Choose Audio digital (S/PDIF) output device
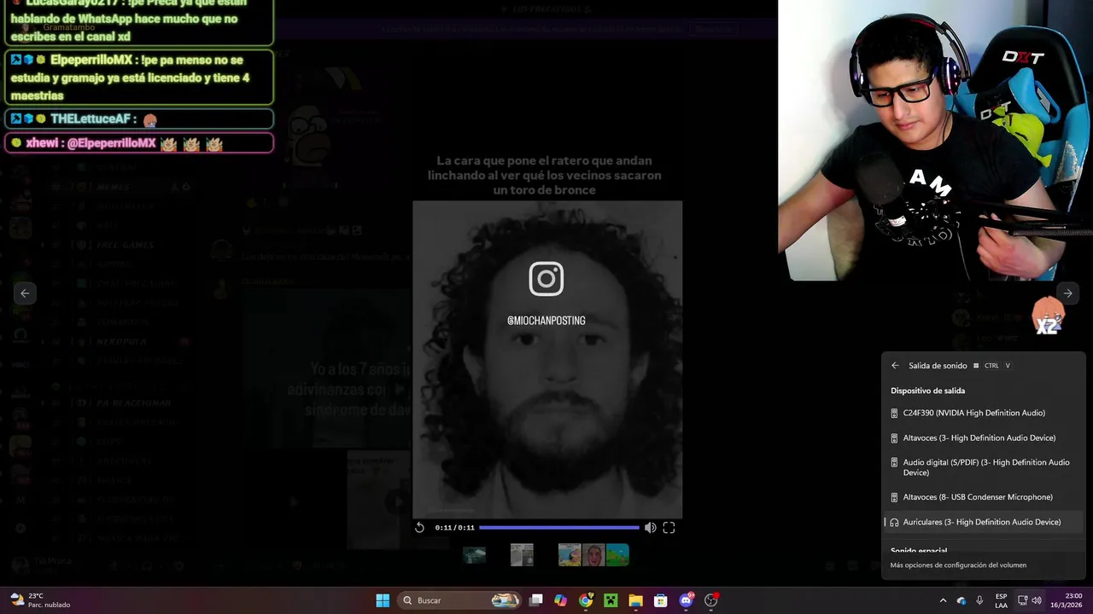Screen dimensions: 1093x614 pos(984,467)
